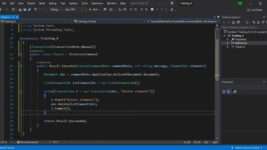Click the Live Share button
Image resolution: width=267 pixels, height=150 pixels.
254,10
